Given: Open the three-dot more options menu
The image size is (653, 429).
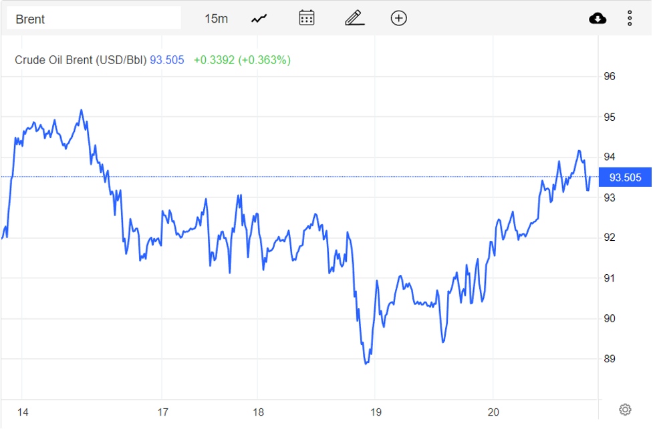Looking at the screenshot, I should pos(630,18).
